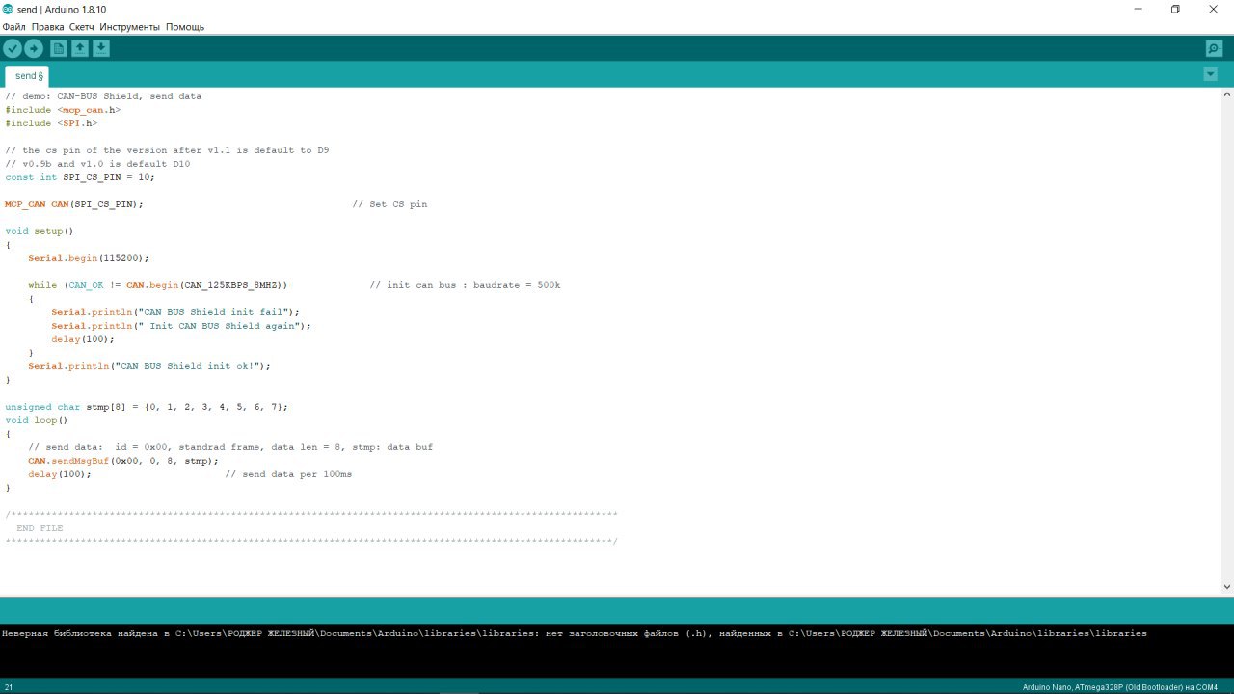Image resolution: width=1234 pixels, height=694 pixels.
Task: Click the while CAN.begin(CAN_125KBPS_8MHZ) statement
Action: (158, 285)
